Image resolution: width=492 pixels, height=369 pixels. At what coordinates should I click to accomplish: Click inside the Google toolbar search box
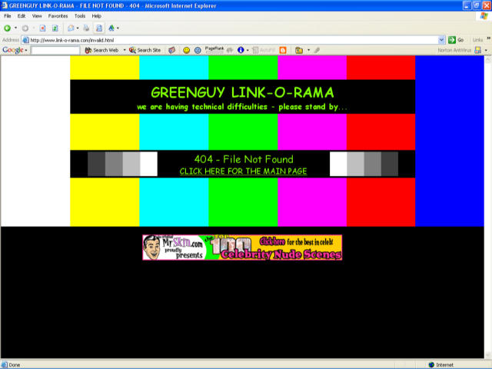click(55, 50)
